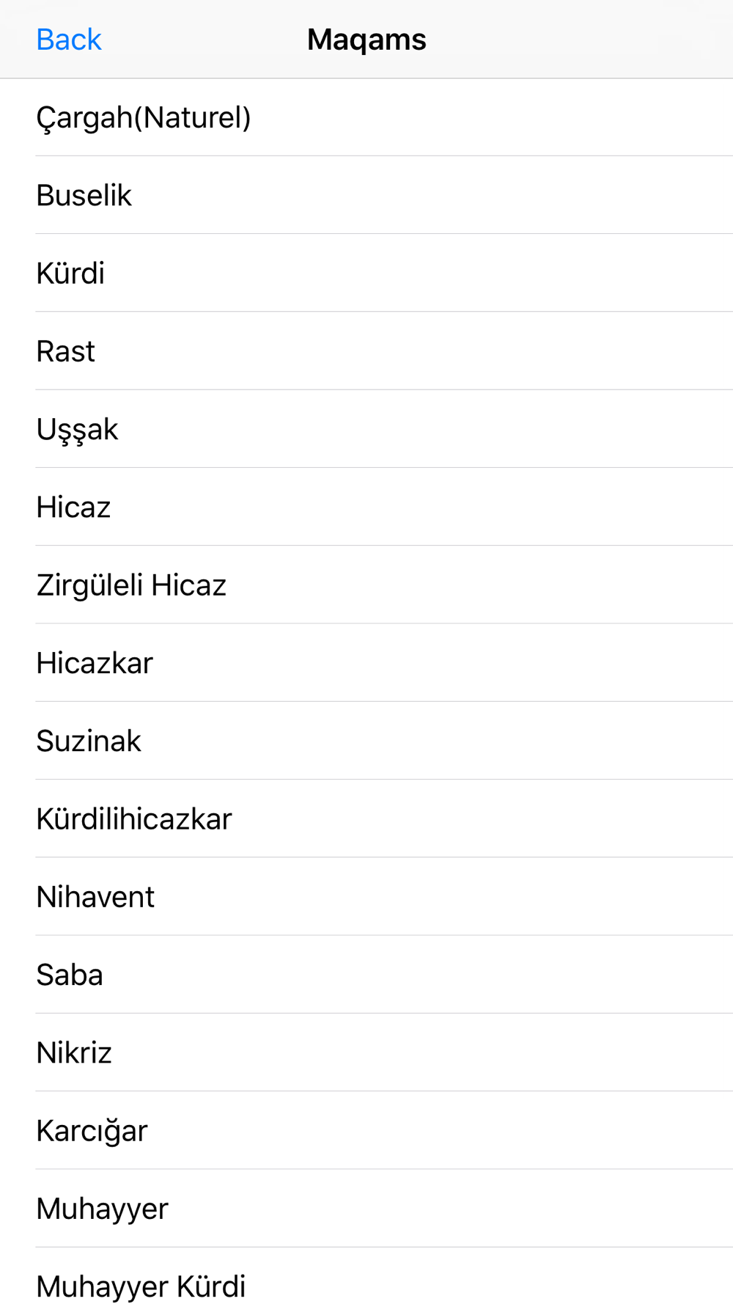The height and width of the screenshot is (1304, 733).
Task: Select the Muhayyer entry
Action: (366, 1209)
